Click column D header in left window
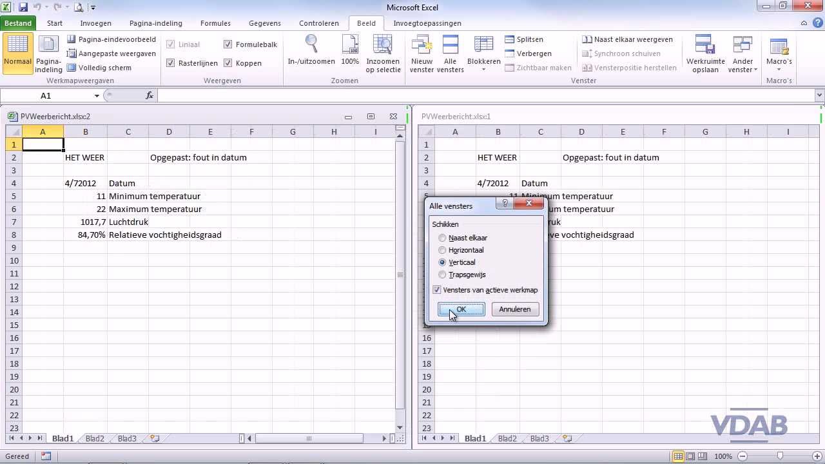Screen dimensions: 825x464 [169, 131]
